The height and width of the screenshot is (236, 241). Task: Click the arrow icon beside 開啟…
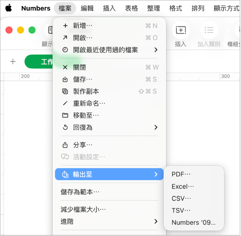[x=65, y=38]
